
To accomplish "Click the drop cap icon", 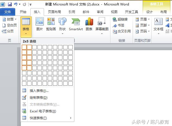I will 167,31.
